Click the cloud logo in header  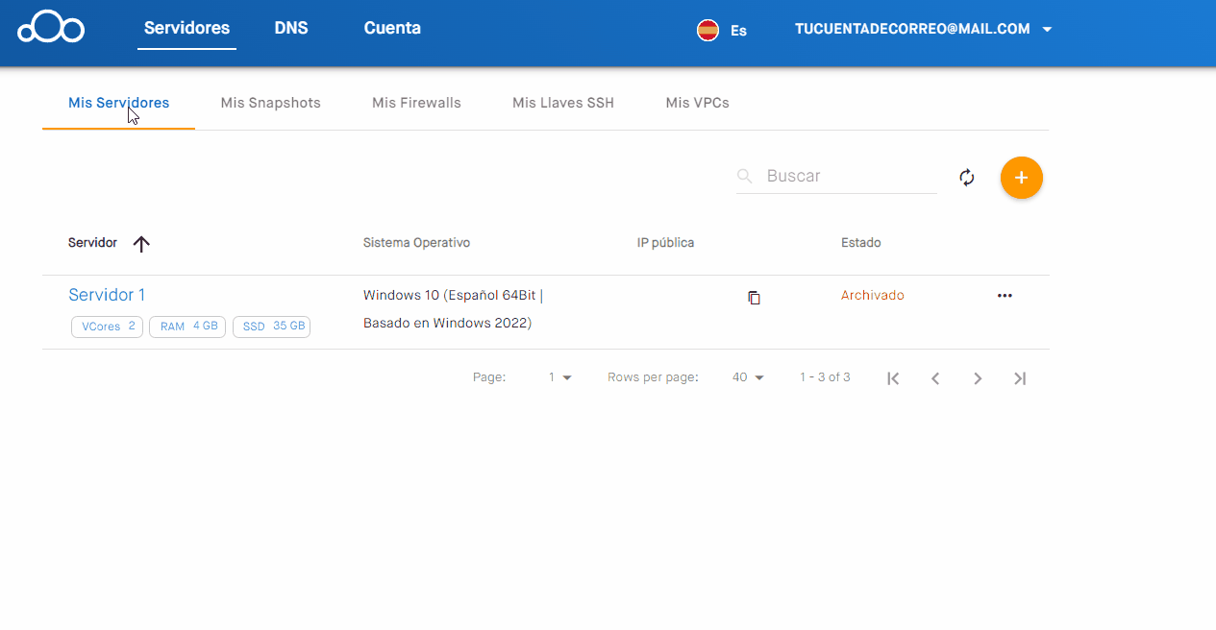point(51,28)
